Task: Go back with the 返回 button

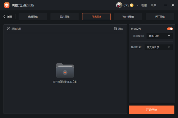Action: click(x=8, y=17)
